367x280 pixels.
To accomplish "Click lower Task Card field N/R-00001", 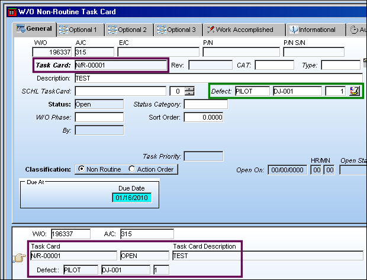I will click(73, 255).
